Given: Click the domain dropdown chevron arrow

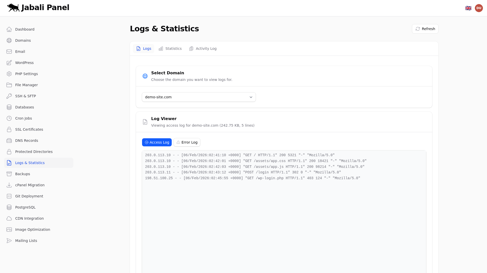Looking at the screenshot, I should [x=251, y=97].
